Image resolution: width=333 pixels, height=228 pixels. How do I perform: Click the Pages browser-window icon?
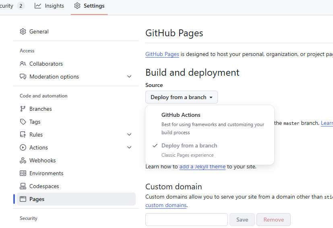23,199
